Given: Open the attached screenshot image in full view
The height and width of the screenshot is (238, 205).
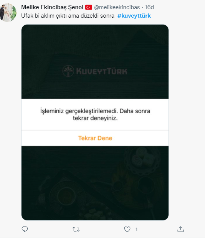Looking at the screenshot, I should pos(95,122).
